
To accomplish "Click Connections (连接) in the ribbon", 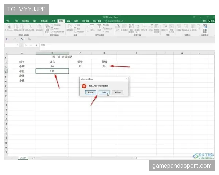I will click(77, 25).
